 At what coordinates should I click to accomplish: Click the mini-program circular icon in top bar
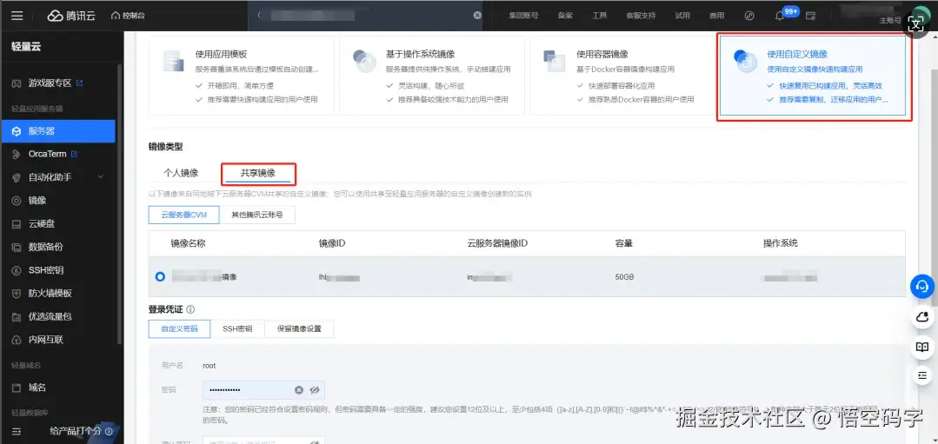click(x=749, y=16)
